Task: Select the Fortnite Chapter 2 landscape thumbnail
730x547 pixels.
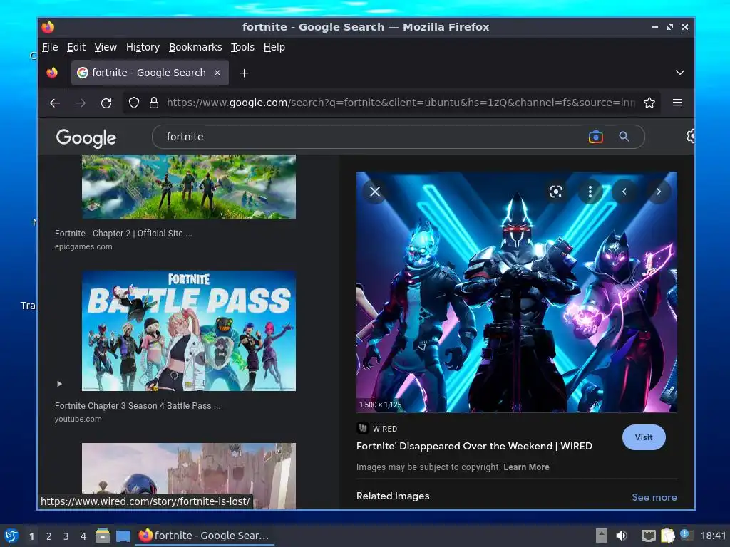Action: [188, 187]
